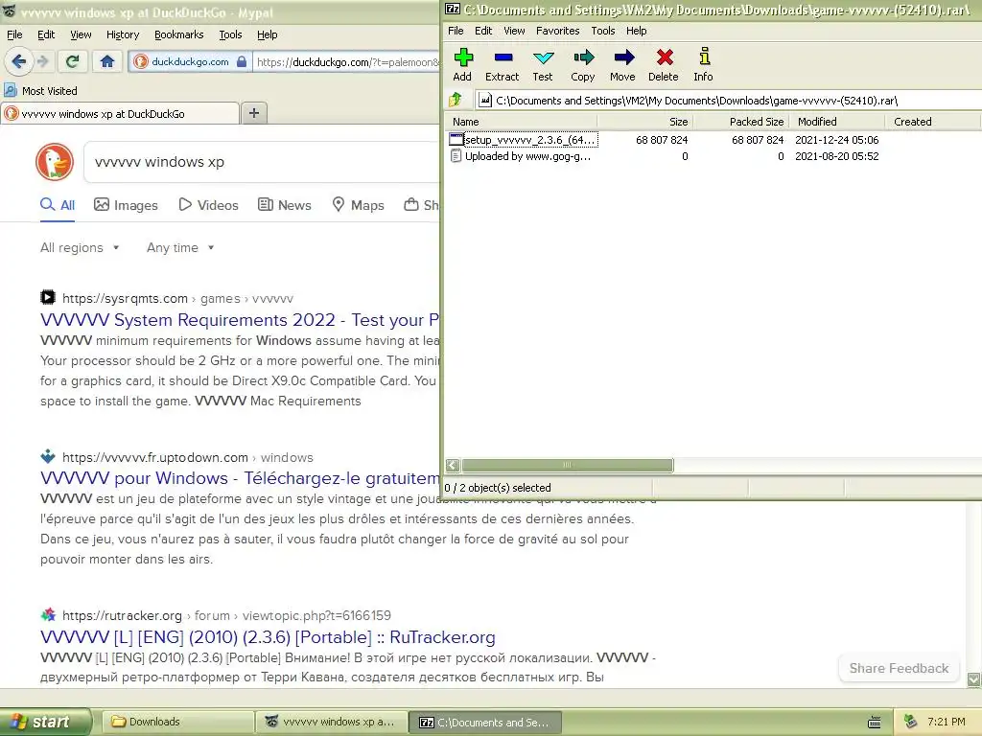Open the 7-Zip path address combo box

pyautogui.click(x=729, y=100)
